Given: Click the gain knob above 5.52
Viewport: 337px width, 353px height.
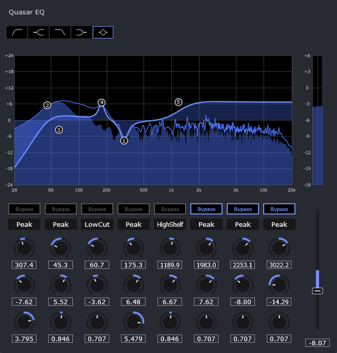Looking at the screenshot, I should click(x=61, y=285).
